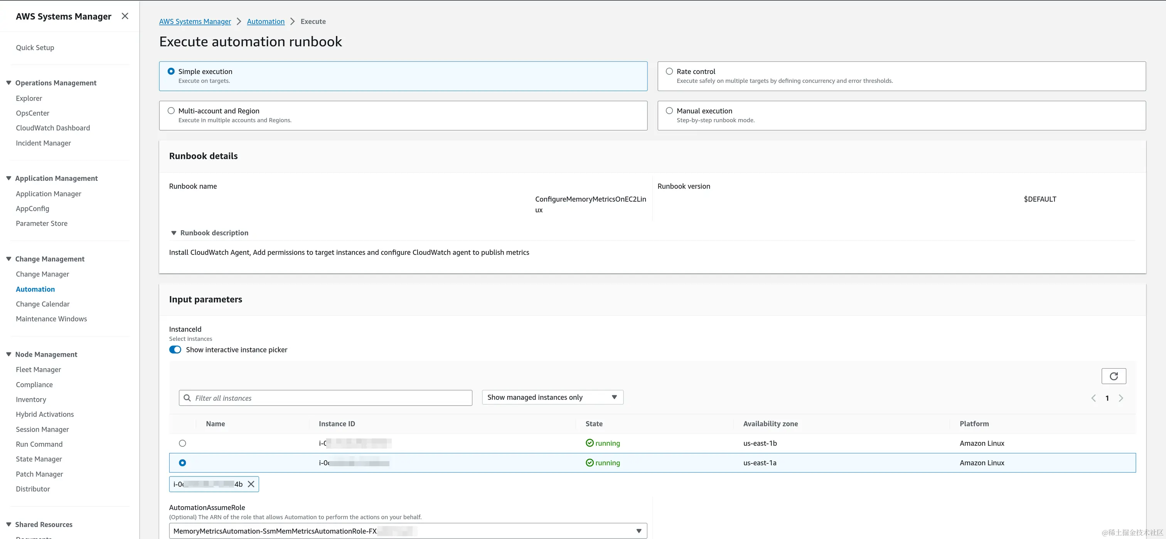Image resolution: width=1166 pixels, height=539 pixels.
Task: Remove the selected instance ID chip
Action: coord(251,484)
